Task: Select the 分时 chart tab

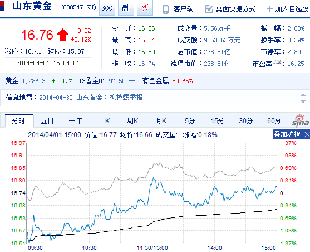Action: pyautogui.click(x=18, y=120)
